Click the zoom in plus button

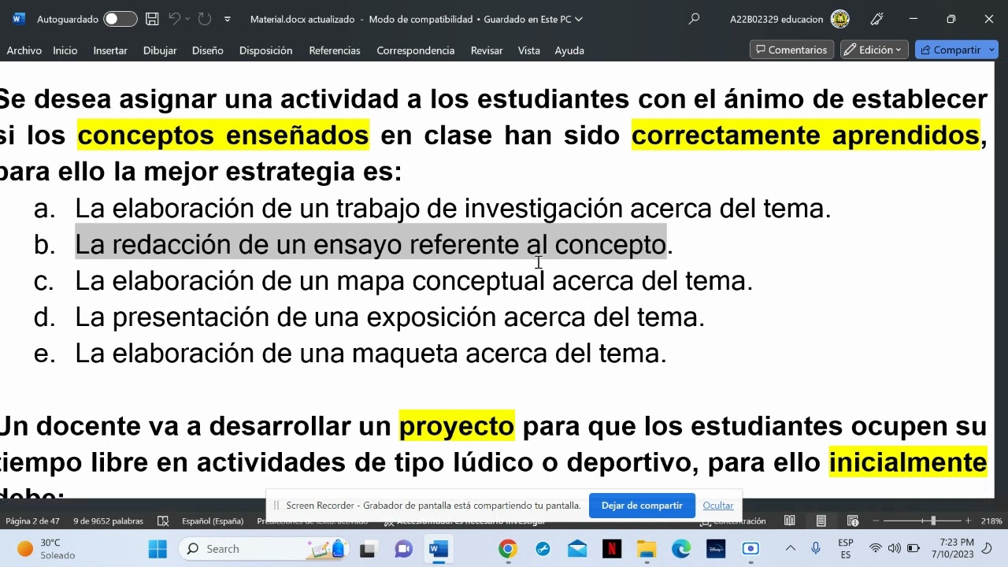click(x=968, y=521)
